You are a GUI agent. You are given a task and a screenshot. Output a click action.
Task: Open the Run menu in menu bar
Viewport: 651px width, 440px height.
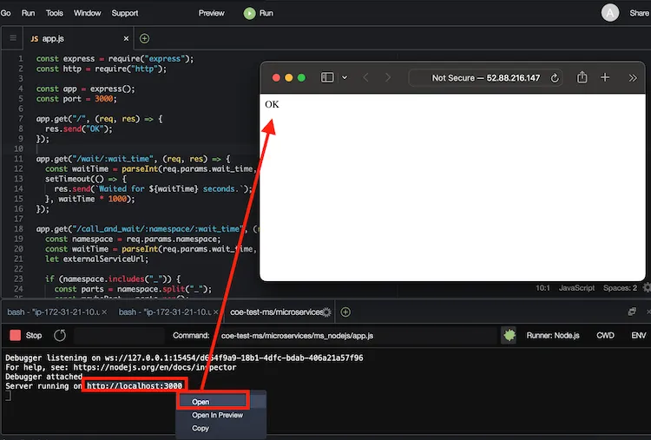click(29, 13)
